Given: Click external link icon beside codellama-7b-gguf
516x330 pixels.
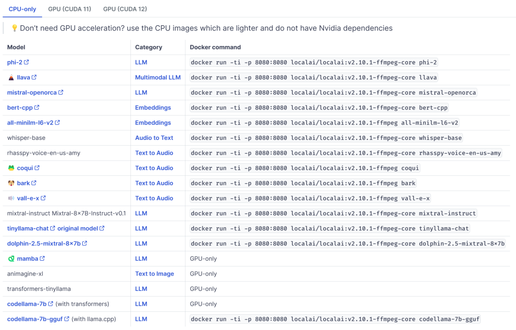Looking at the screenshot, I should [x=67, y=319].
